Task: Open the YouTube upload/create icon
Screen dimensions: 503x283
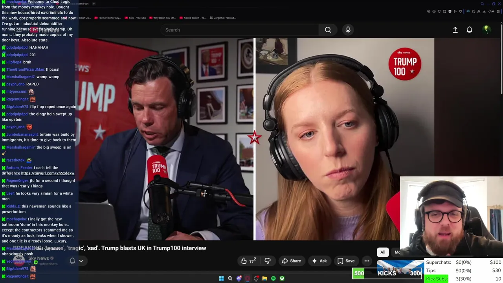Action: coord(455,30)
